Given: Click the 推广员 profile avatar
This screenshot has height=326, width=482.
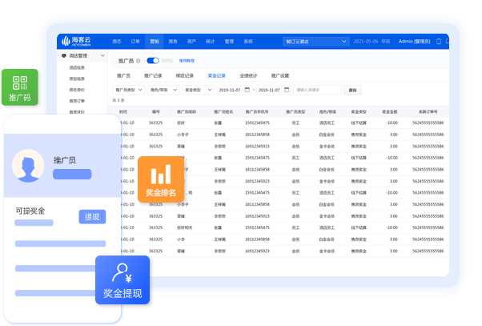Looking at the screenshot, I should pos(28,166).
